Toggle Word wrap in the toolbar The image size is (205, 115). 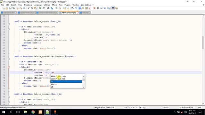[x=73, y=8]
